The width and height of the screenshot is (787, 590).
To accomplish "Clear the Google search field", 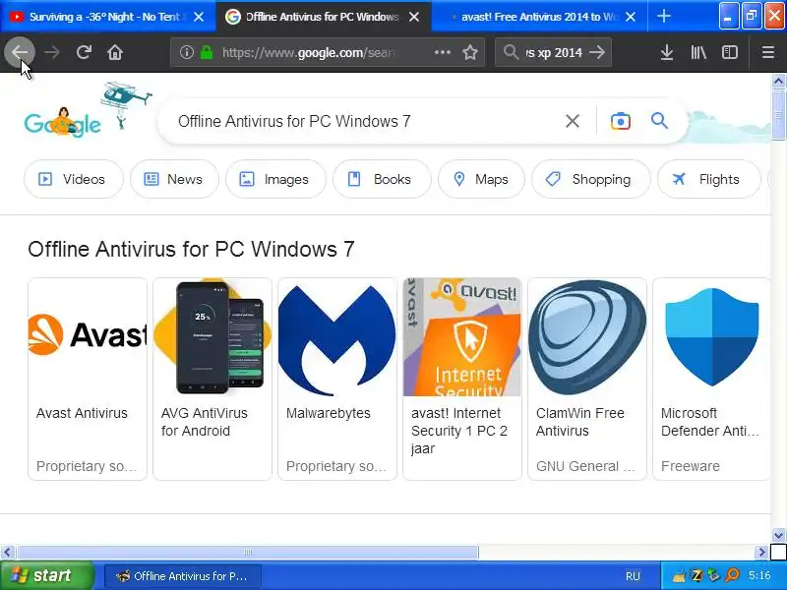I will (x=573, y=121).
